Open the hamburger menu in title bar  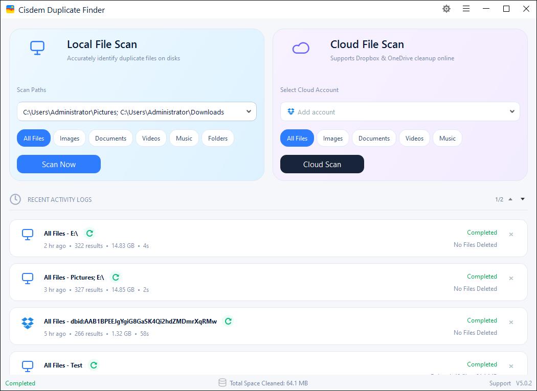[466, 9]
